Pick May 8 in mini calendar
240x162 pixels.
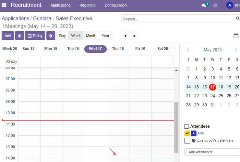click(x=196, y=78)
